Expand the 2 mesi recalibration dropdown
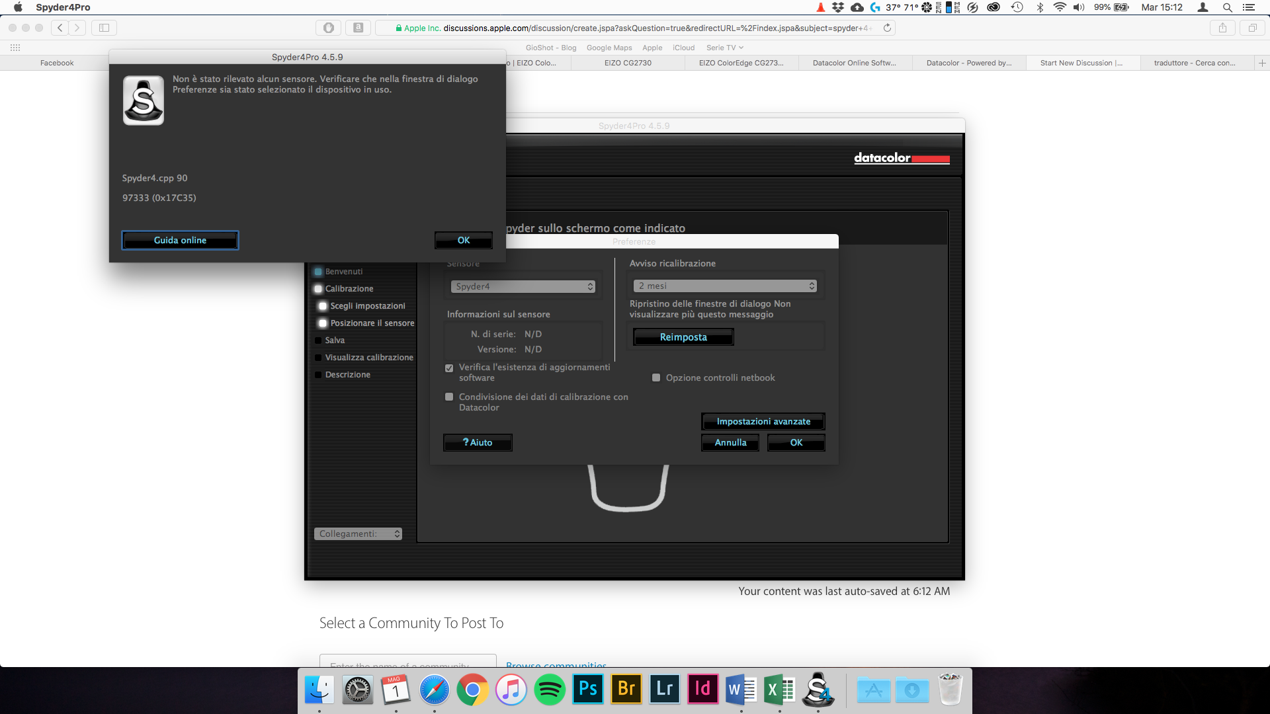1270x714 pixels. [x=725, y=286]
